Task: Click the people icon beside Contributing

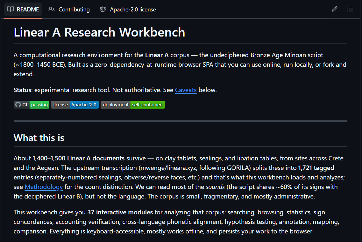Action: [52, 9]
